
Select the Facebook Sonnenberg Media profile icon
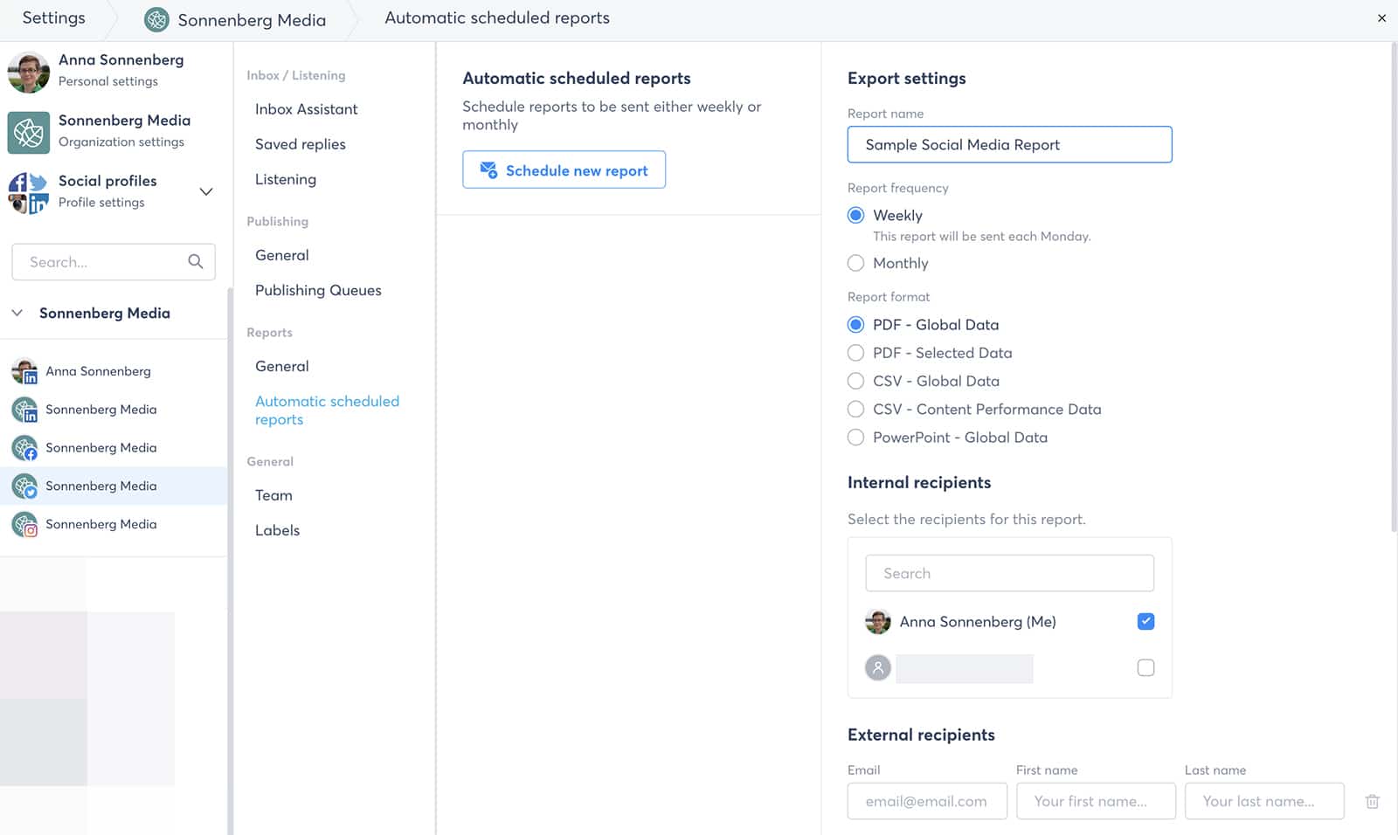[x=24, y=447]
